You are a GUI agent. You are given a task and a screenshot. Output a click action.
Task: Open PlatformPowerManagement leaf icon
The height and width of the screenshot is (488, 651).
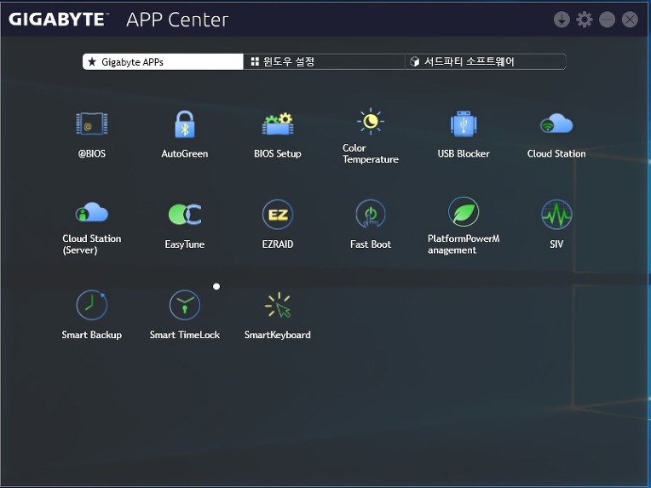point(464,211)
